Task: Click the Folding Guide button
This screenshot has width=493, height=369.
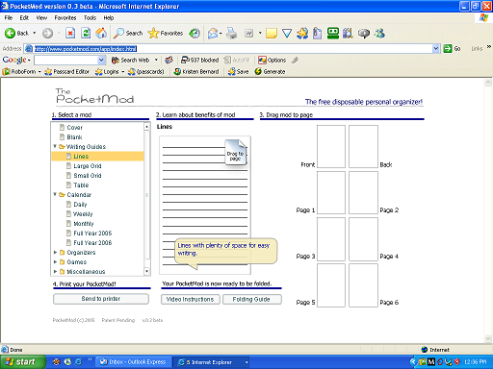Action: 251,299
